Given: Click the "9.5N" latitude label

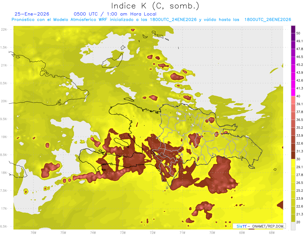Looking at the screenshot, I should pyautogui.click(x=4, y=119).
